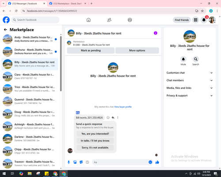Mute the Billy conversation bell icon
Viewport: 221px width, 177px height.
(183, 59)
